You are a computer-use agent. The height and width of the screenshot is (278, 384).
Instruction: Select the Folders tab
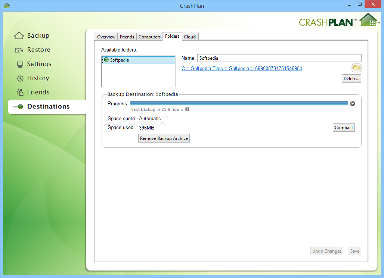coord(172,36)
